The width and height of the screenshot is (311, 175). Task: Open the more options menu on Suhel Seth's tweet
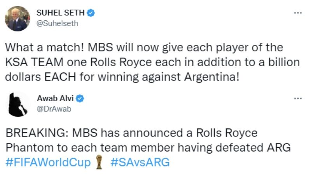297,12
